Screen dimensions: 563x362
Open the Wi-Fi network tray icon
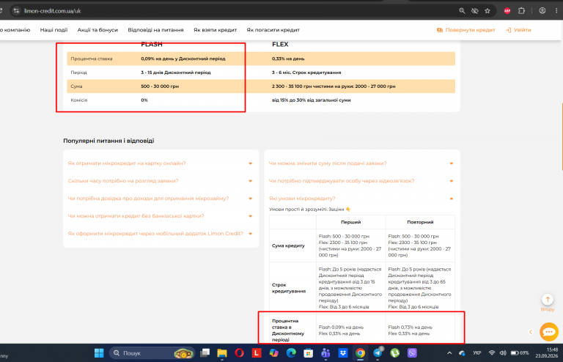[x=492, y=353]
